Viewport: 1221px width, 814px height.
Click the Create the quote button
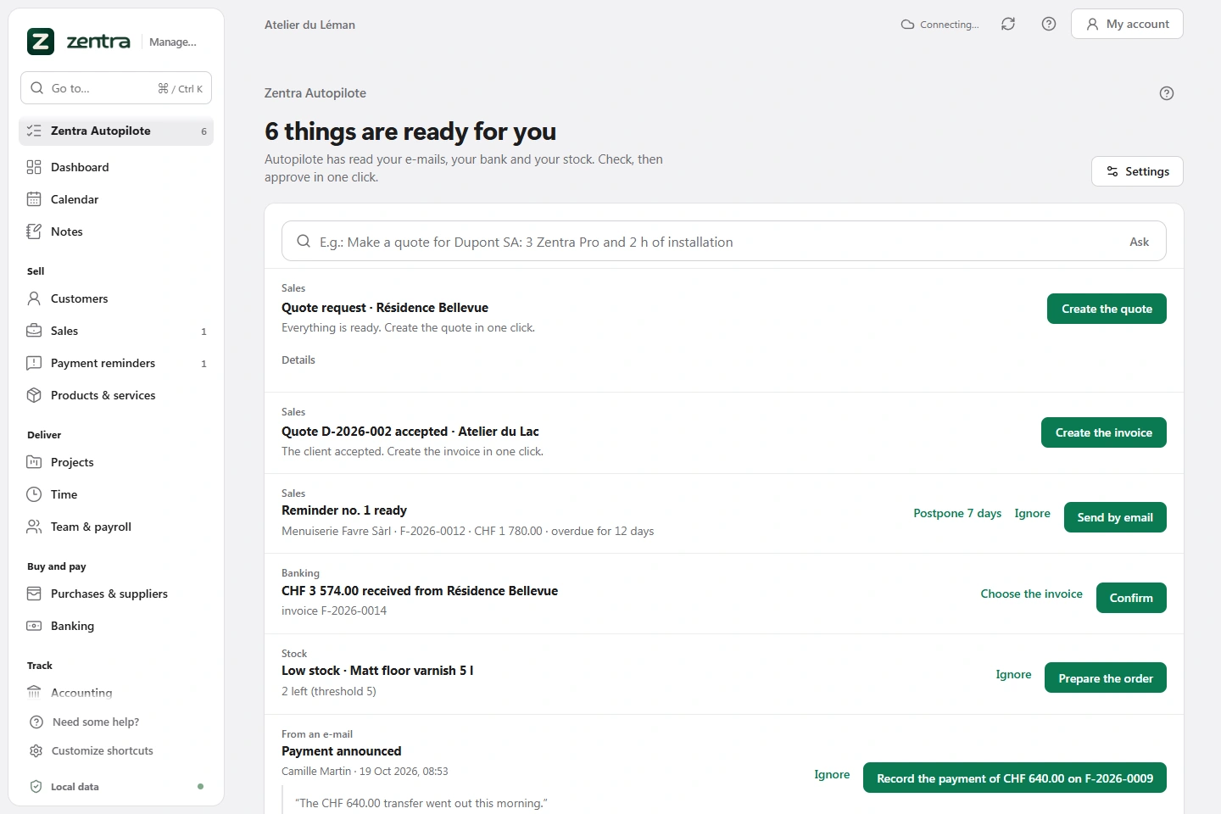pos(1107,309)
